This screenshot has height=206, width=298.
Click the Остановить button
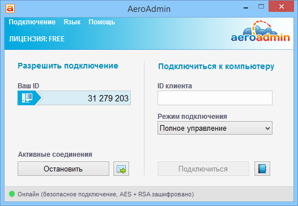coord(63,169)
